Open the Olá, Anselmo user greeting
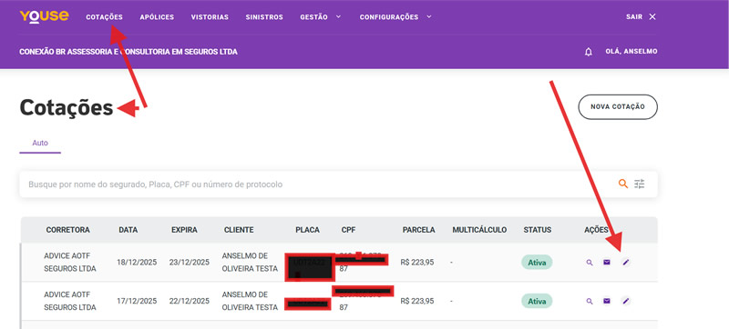729x329 pixels. tap(631, 52)
